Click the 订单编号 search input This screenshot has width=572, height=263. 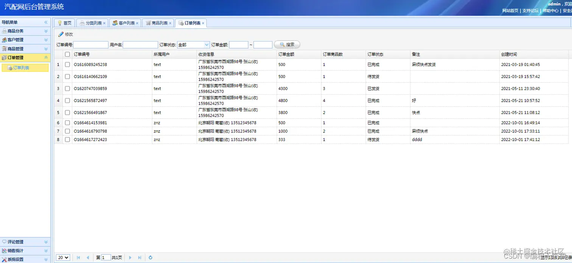[x=91, y=45]
